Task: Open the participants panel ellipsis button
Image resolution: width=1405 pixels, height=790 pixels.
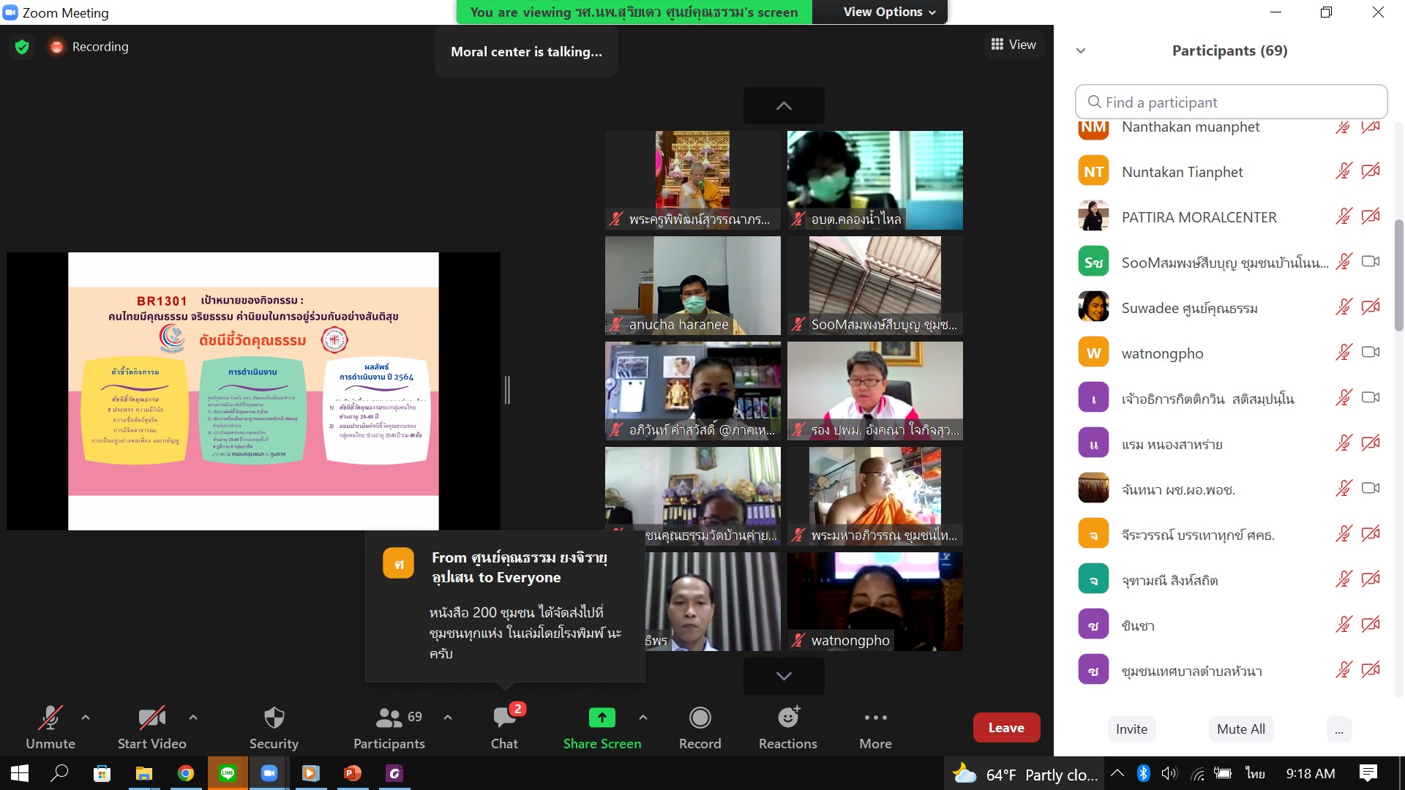Action: (1338, 729)
